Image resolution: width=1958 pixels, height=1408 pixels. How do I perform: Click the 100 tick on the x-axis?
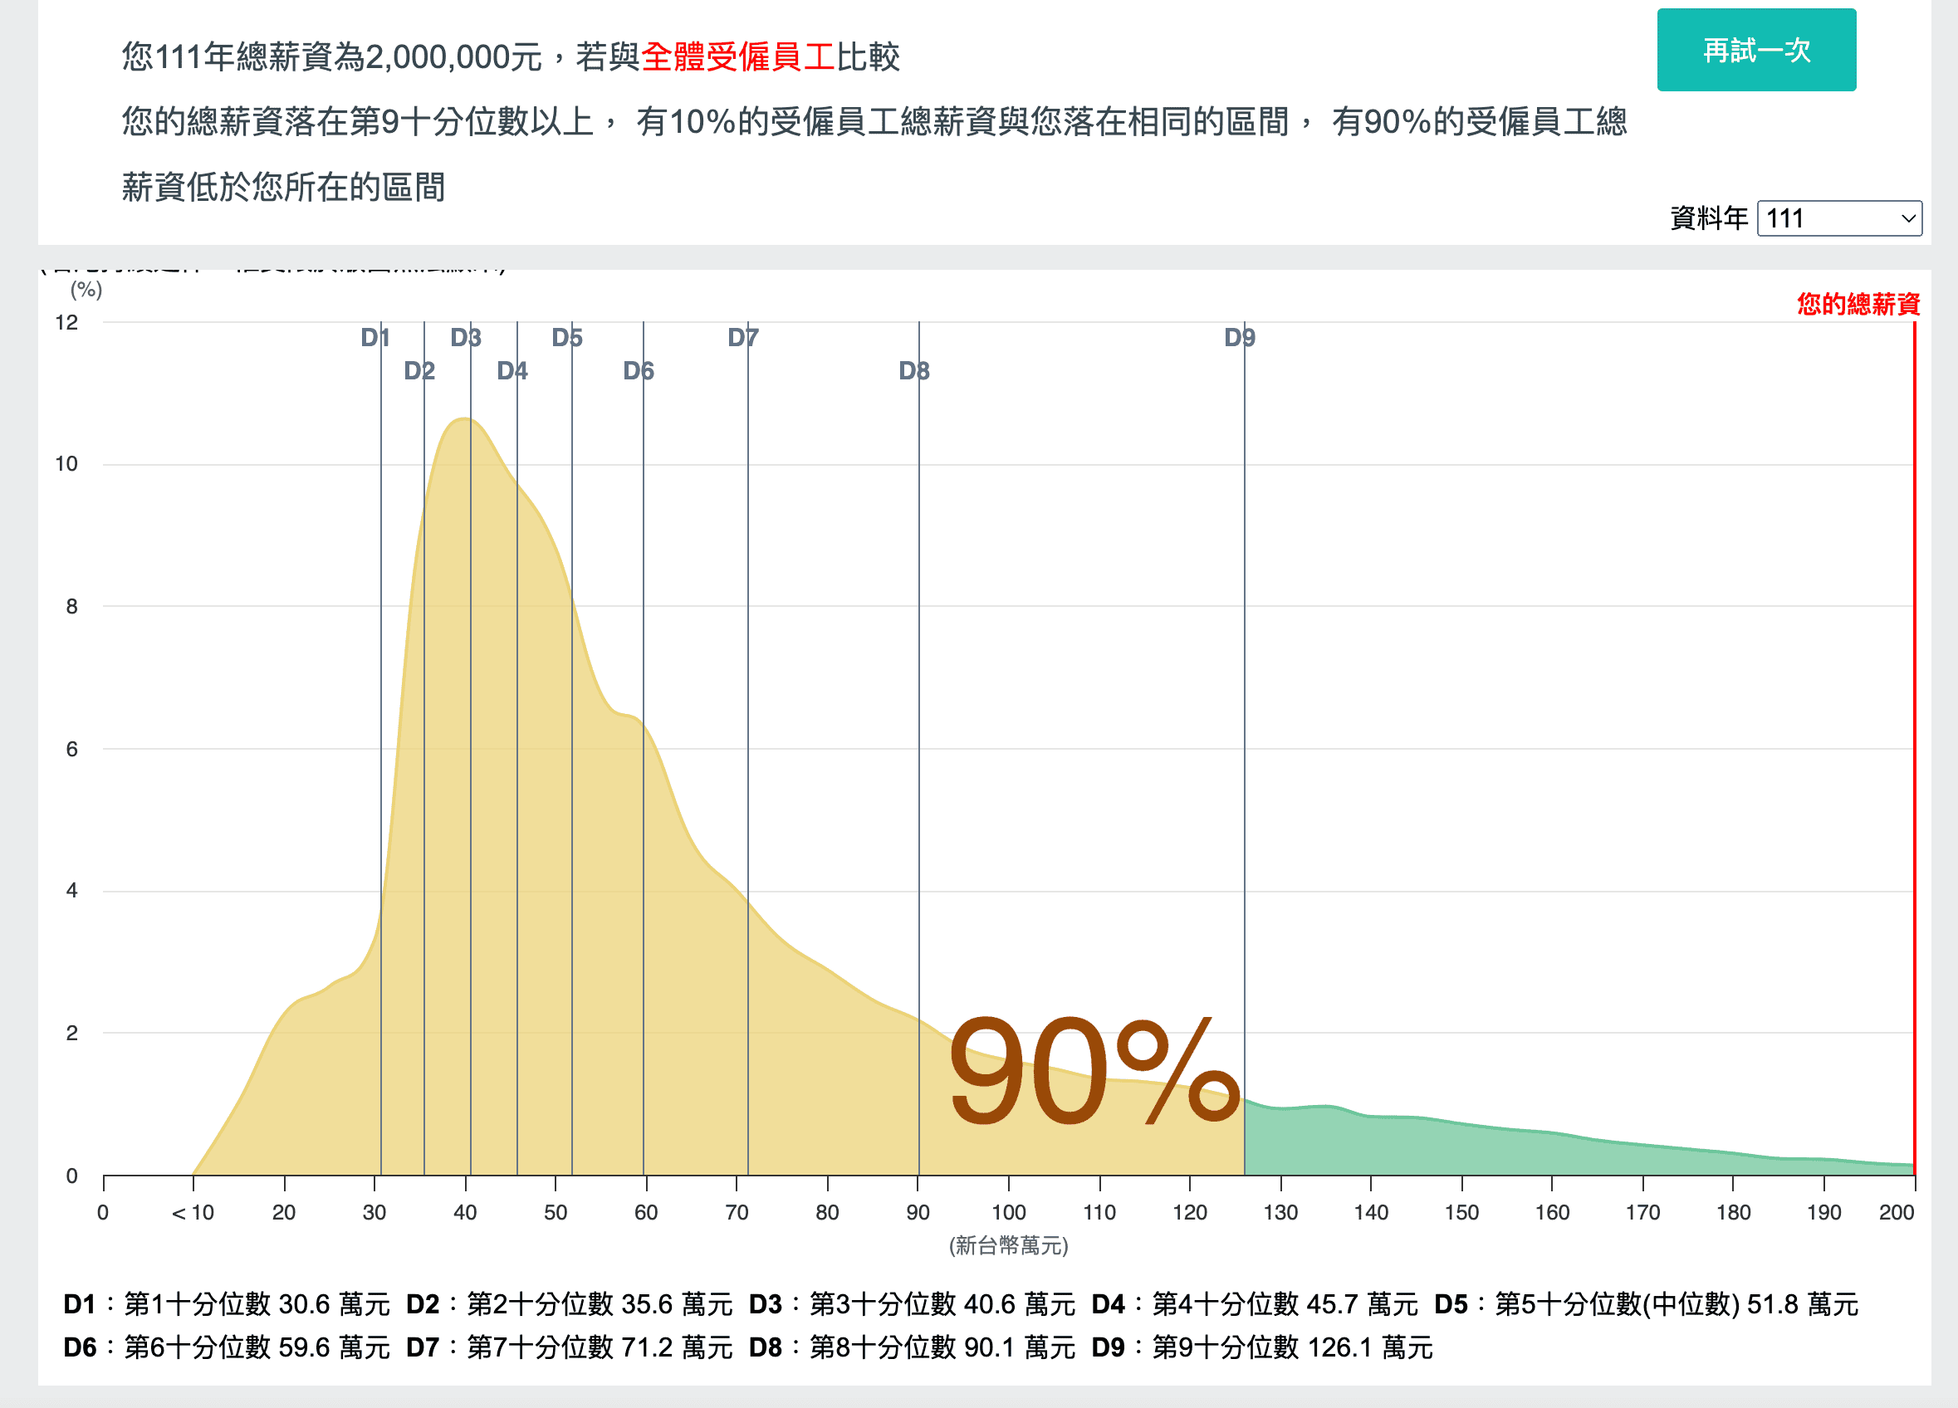point(1008,1212)
